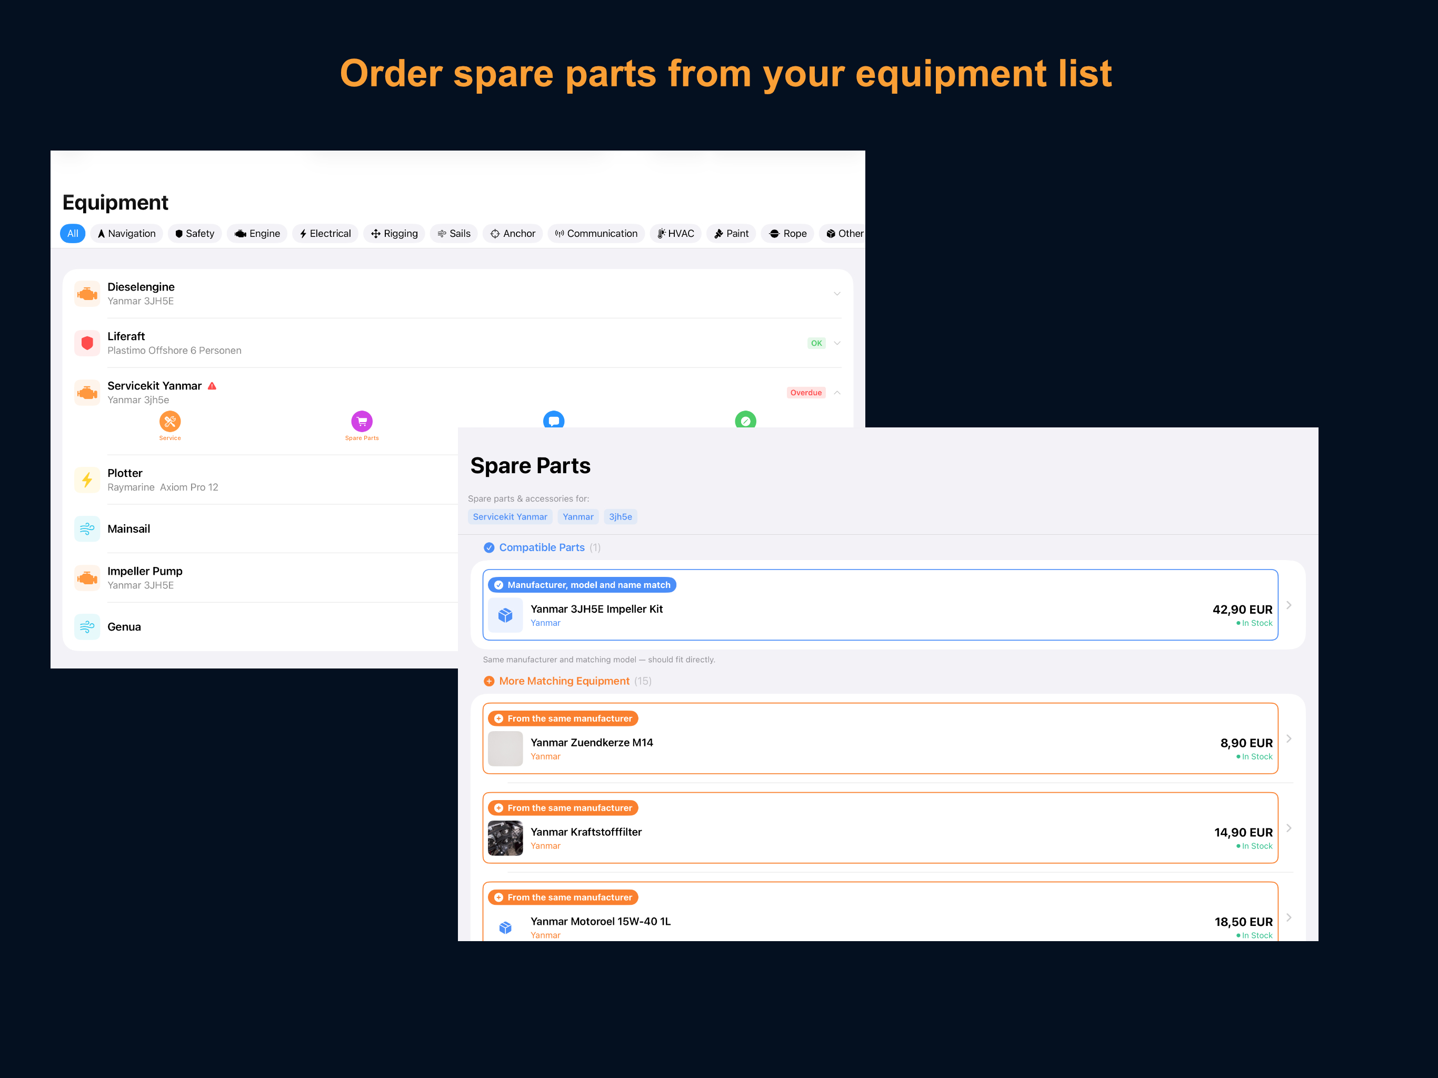Open Yanmar Motoroel 15W-40 1L details chevron
Image resolution: width=1438 pixels, height=1078 pixels.
[x=1289, y=917]
